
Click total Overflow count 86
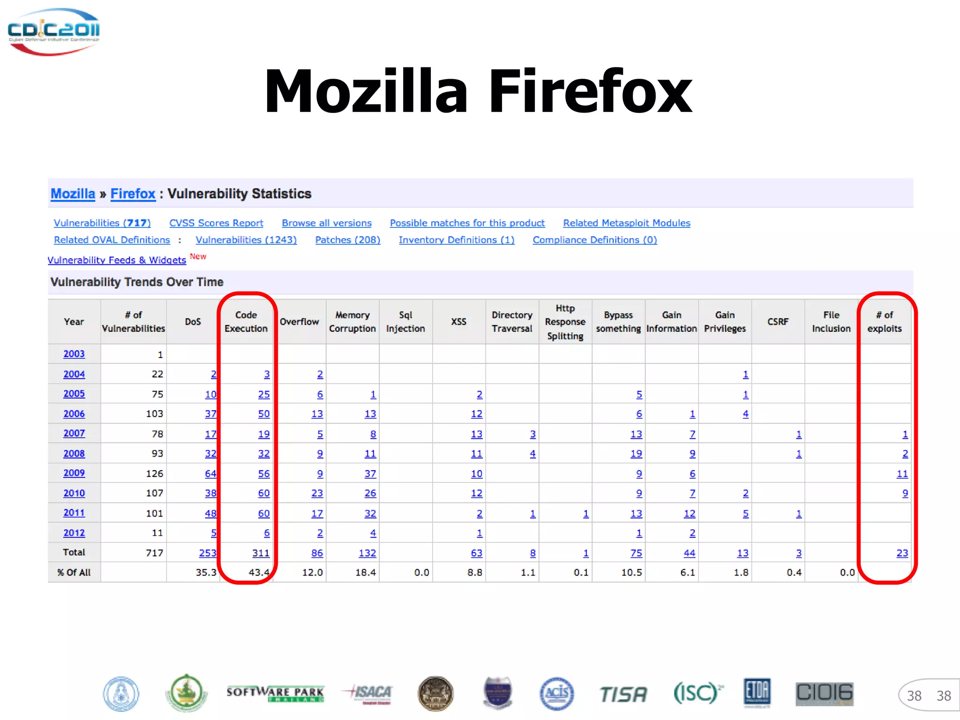pos(317,553)
